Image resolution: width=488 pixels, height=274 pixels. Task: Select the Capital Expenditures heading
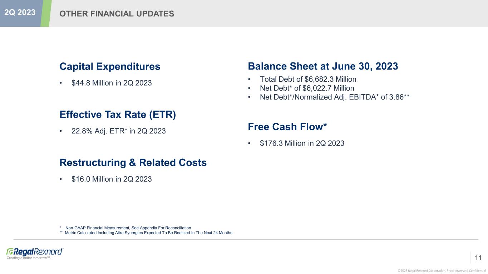pyautogui.click(x=110, y=66)
